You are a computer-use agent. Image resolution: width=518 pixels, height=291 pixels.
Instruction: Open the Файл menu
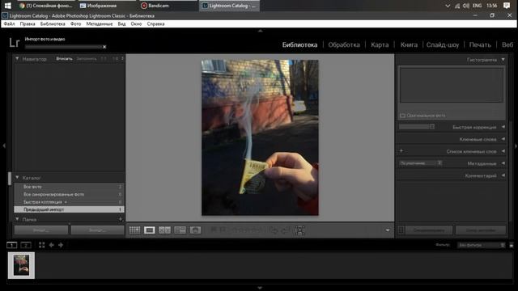tap(9, 23)
